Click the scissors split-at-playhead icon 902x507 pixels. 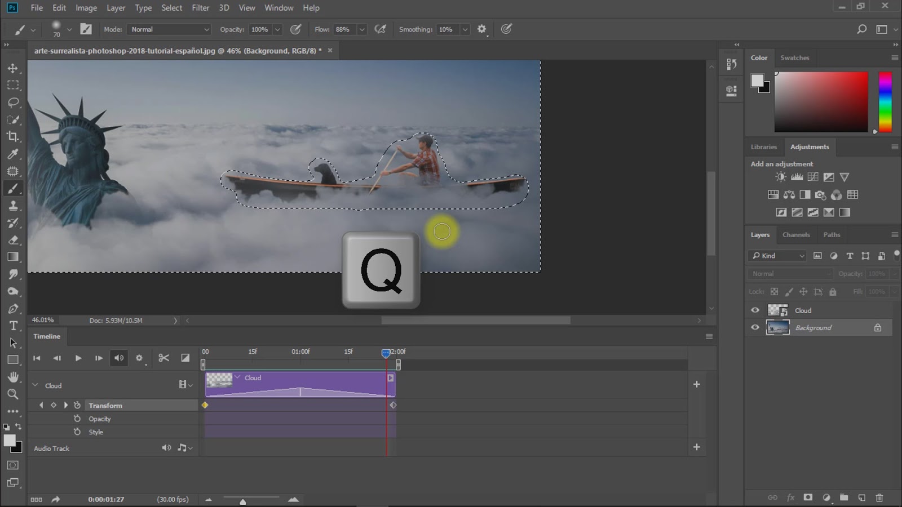click(x=163, y=358)
